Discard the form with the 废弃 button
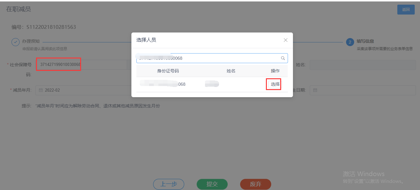 tap(256, 184)
